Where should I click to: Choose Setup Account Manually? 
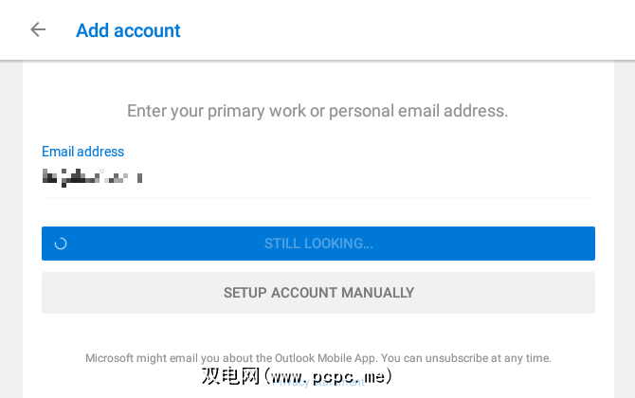coord(317,293)
